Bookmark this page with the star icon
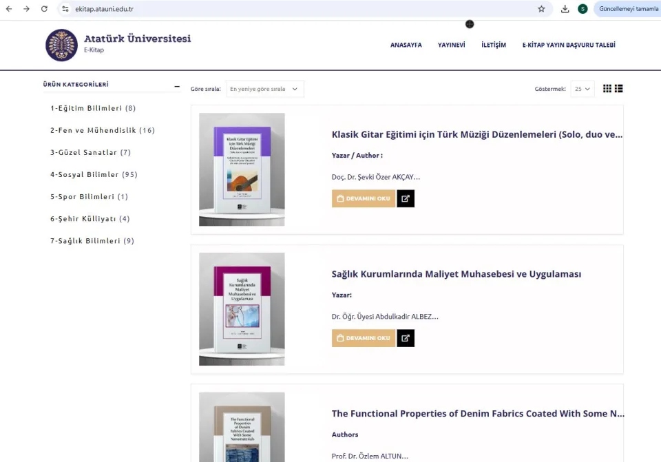 pos(541,9)
